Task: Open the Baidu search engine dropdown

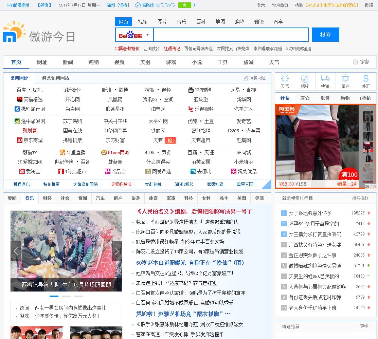Action: coord(147,35)
